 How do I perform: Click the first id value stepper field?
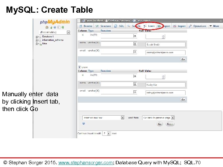tap(155, 36)
